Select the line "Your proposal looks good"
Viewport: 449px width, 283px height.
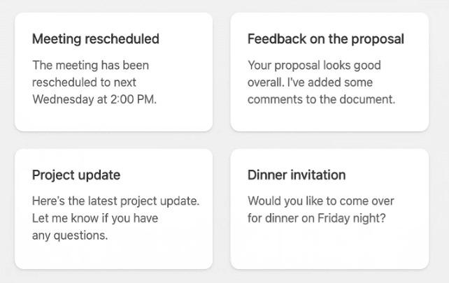[314, 65]
